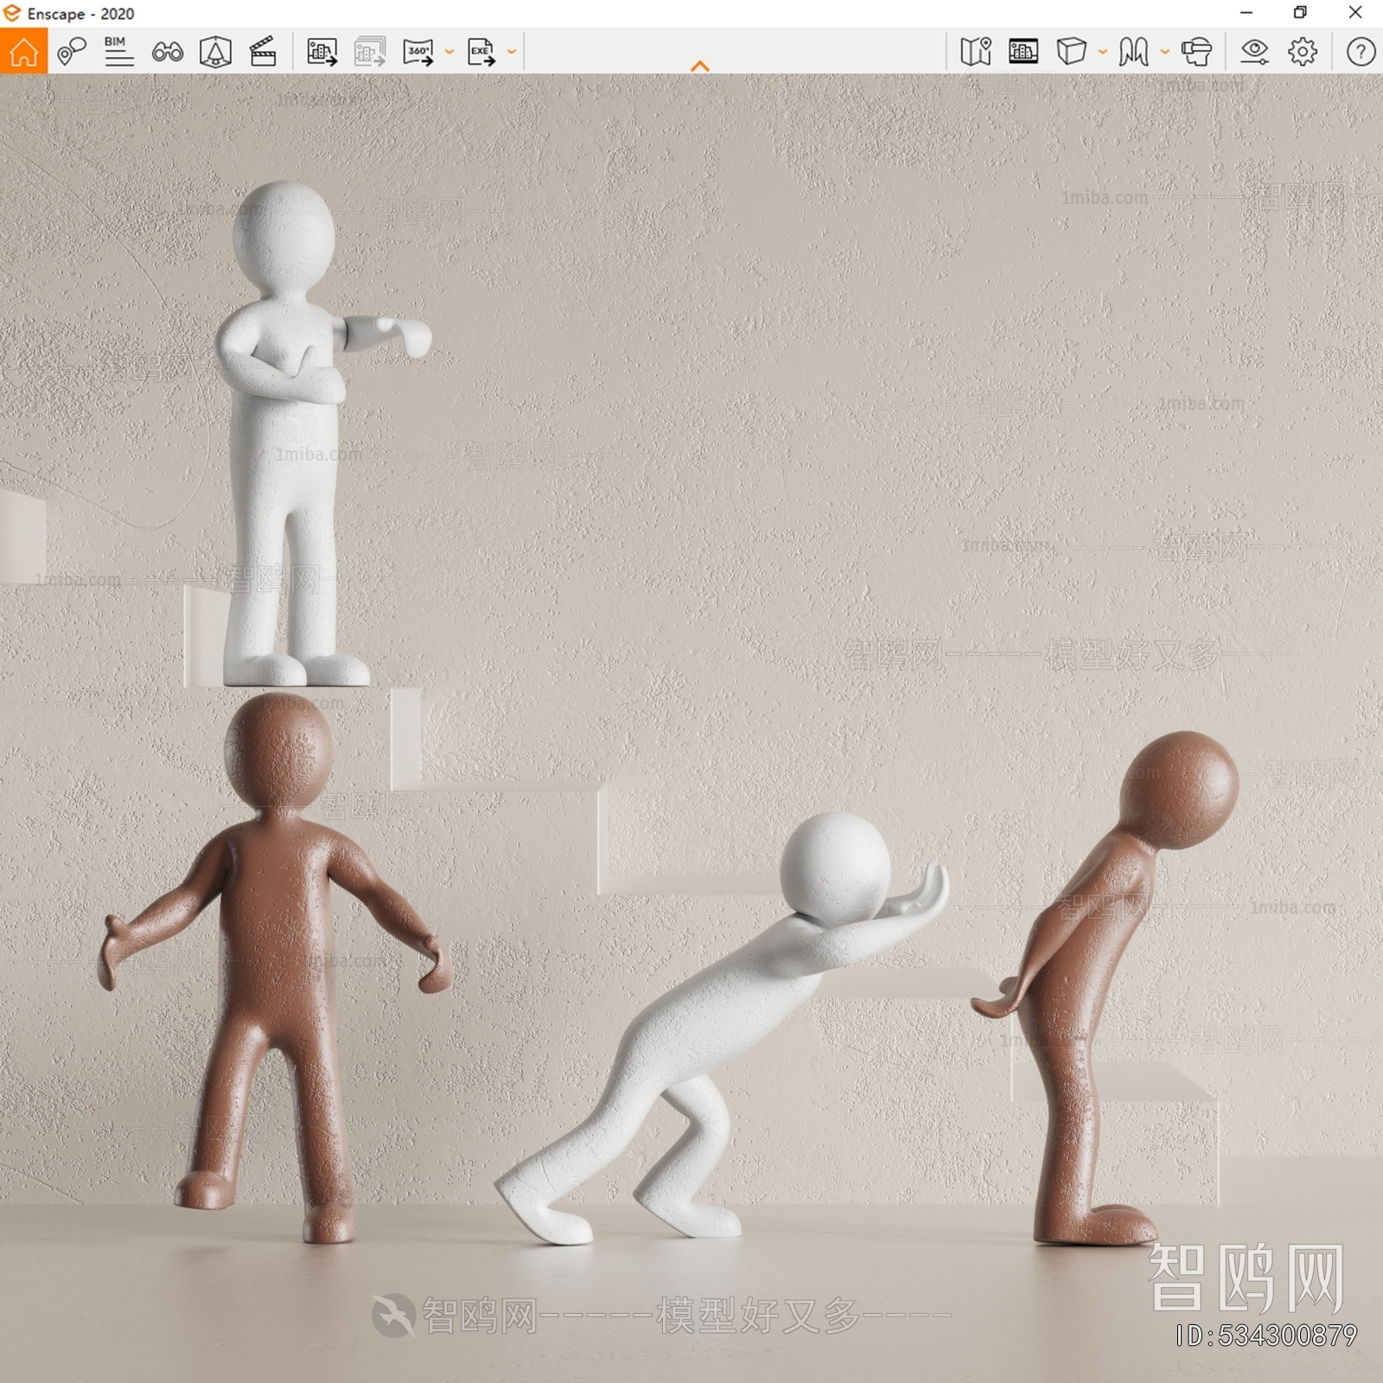
Task: Export standalone EXE file
Action: point(481,52)
